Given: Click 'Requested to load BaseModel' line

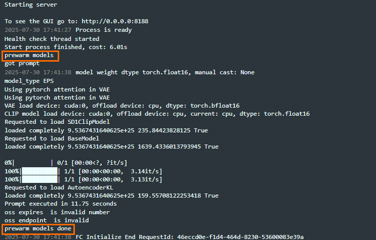Looking at the screenshot, I should 52,138.
